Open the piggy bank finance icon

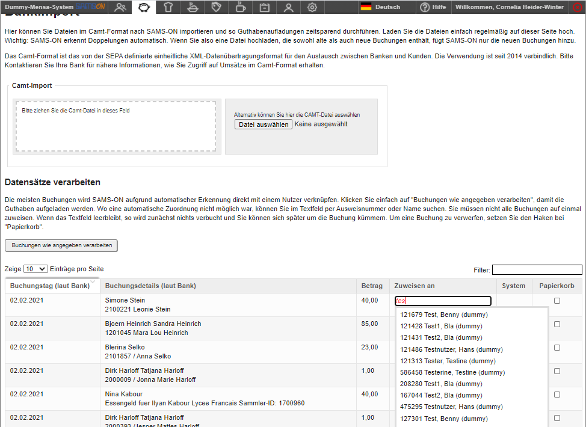point(144,7)
